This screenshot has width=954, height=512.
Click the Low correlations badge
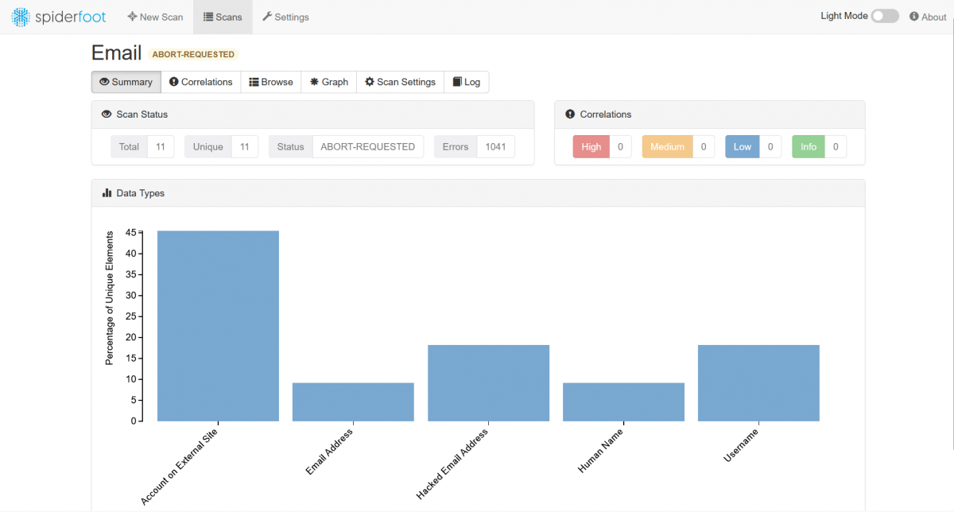pos(742,146)
